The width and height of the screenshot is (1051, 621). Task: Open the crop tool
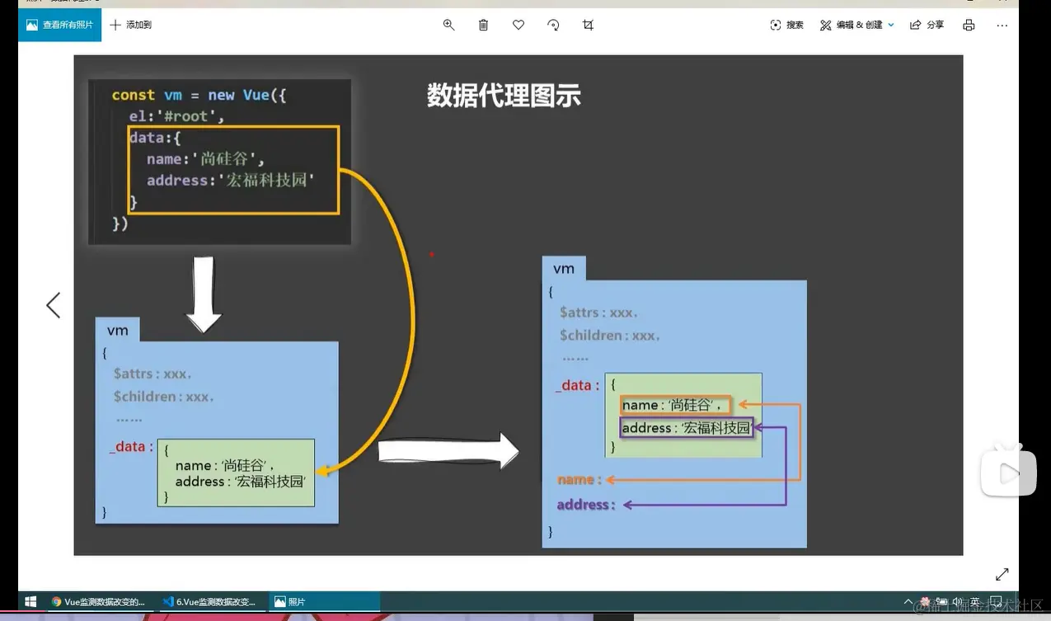coord(587,25)
